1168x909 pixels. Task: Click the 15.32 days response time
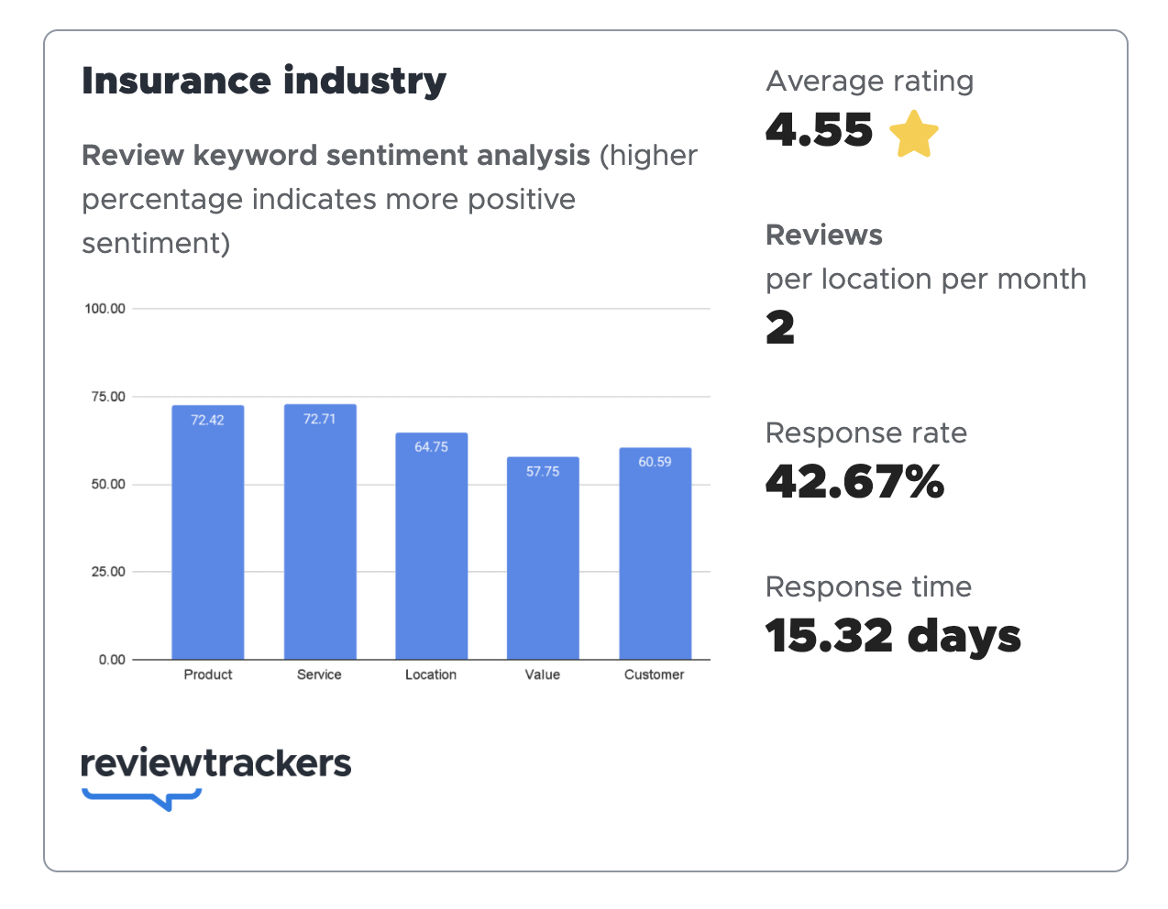tap(893, 636)
